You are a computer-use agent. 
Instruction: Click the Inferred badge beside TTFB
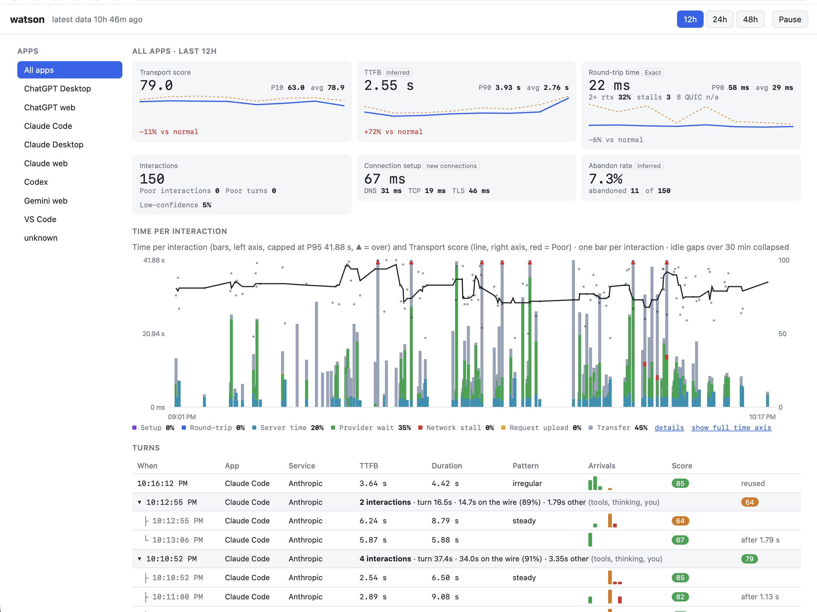[398, 72]
